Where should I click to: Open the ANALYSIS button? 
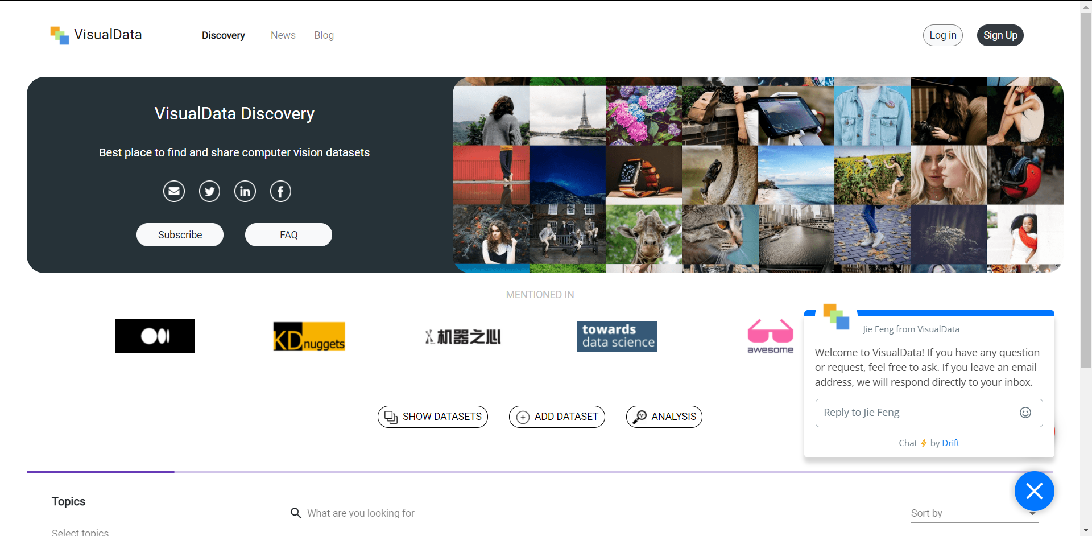(664, 417)
